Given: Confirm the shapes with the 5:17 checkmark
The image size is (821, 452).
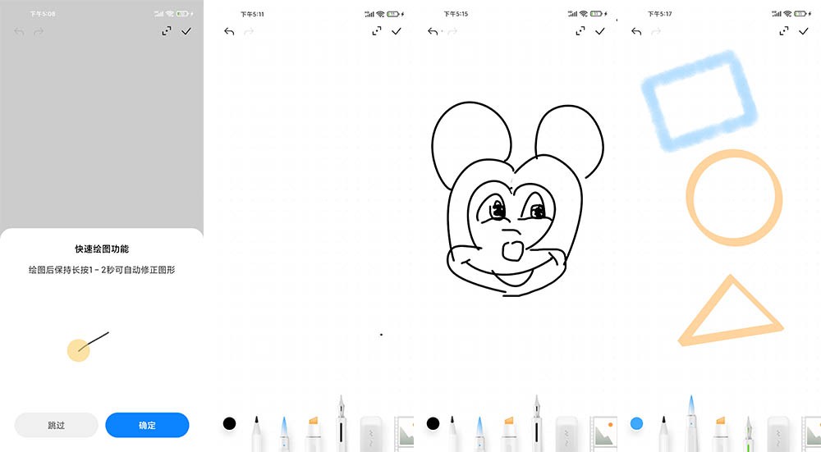Looking at the screenshot, I should [x=804, y=31].
